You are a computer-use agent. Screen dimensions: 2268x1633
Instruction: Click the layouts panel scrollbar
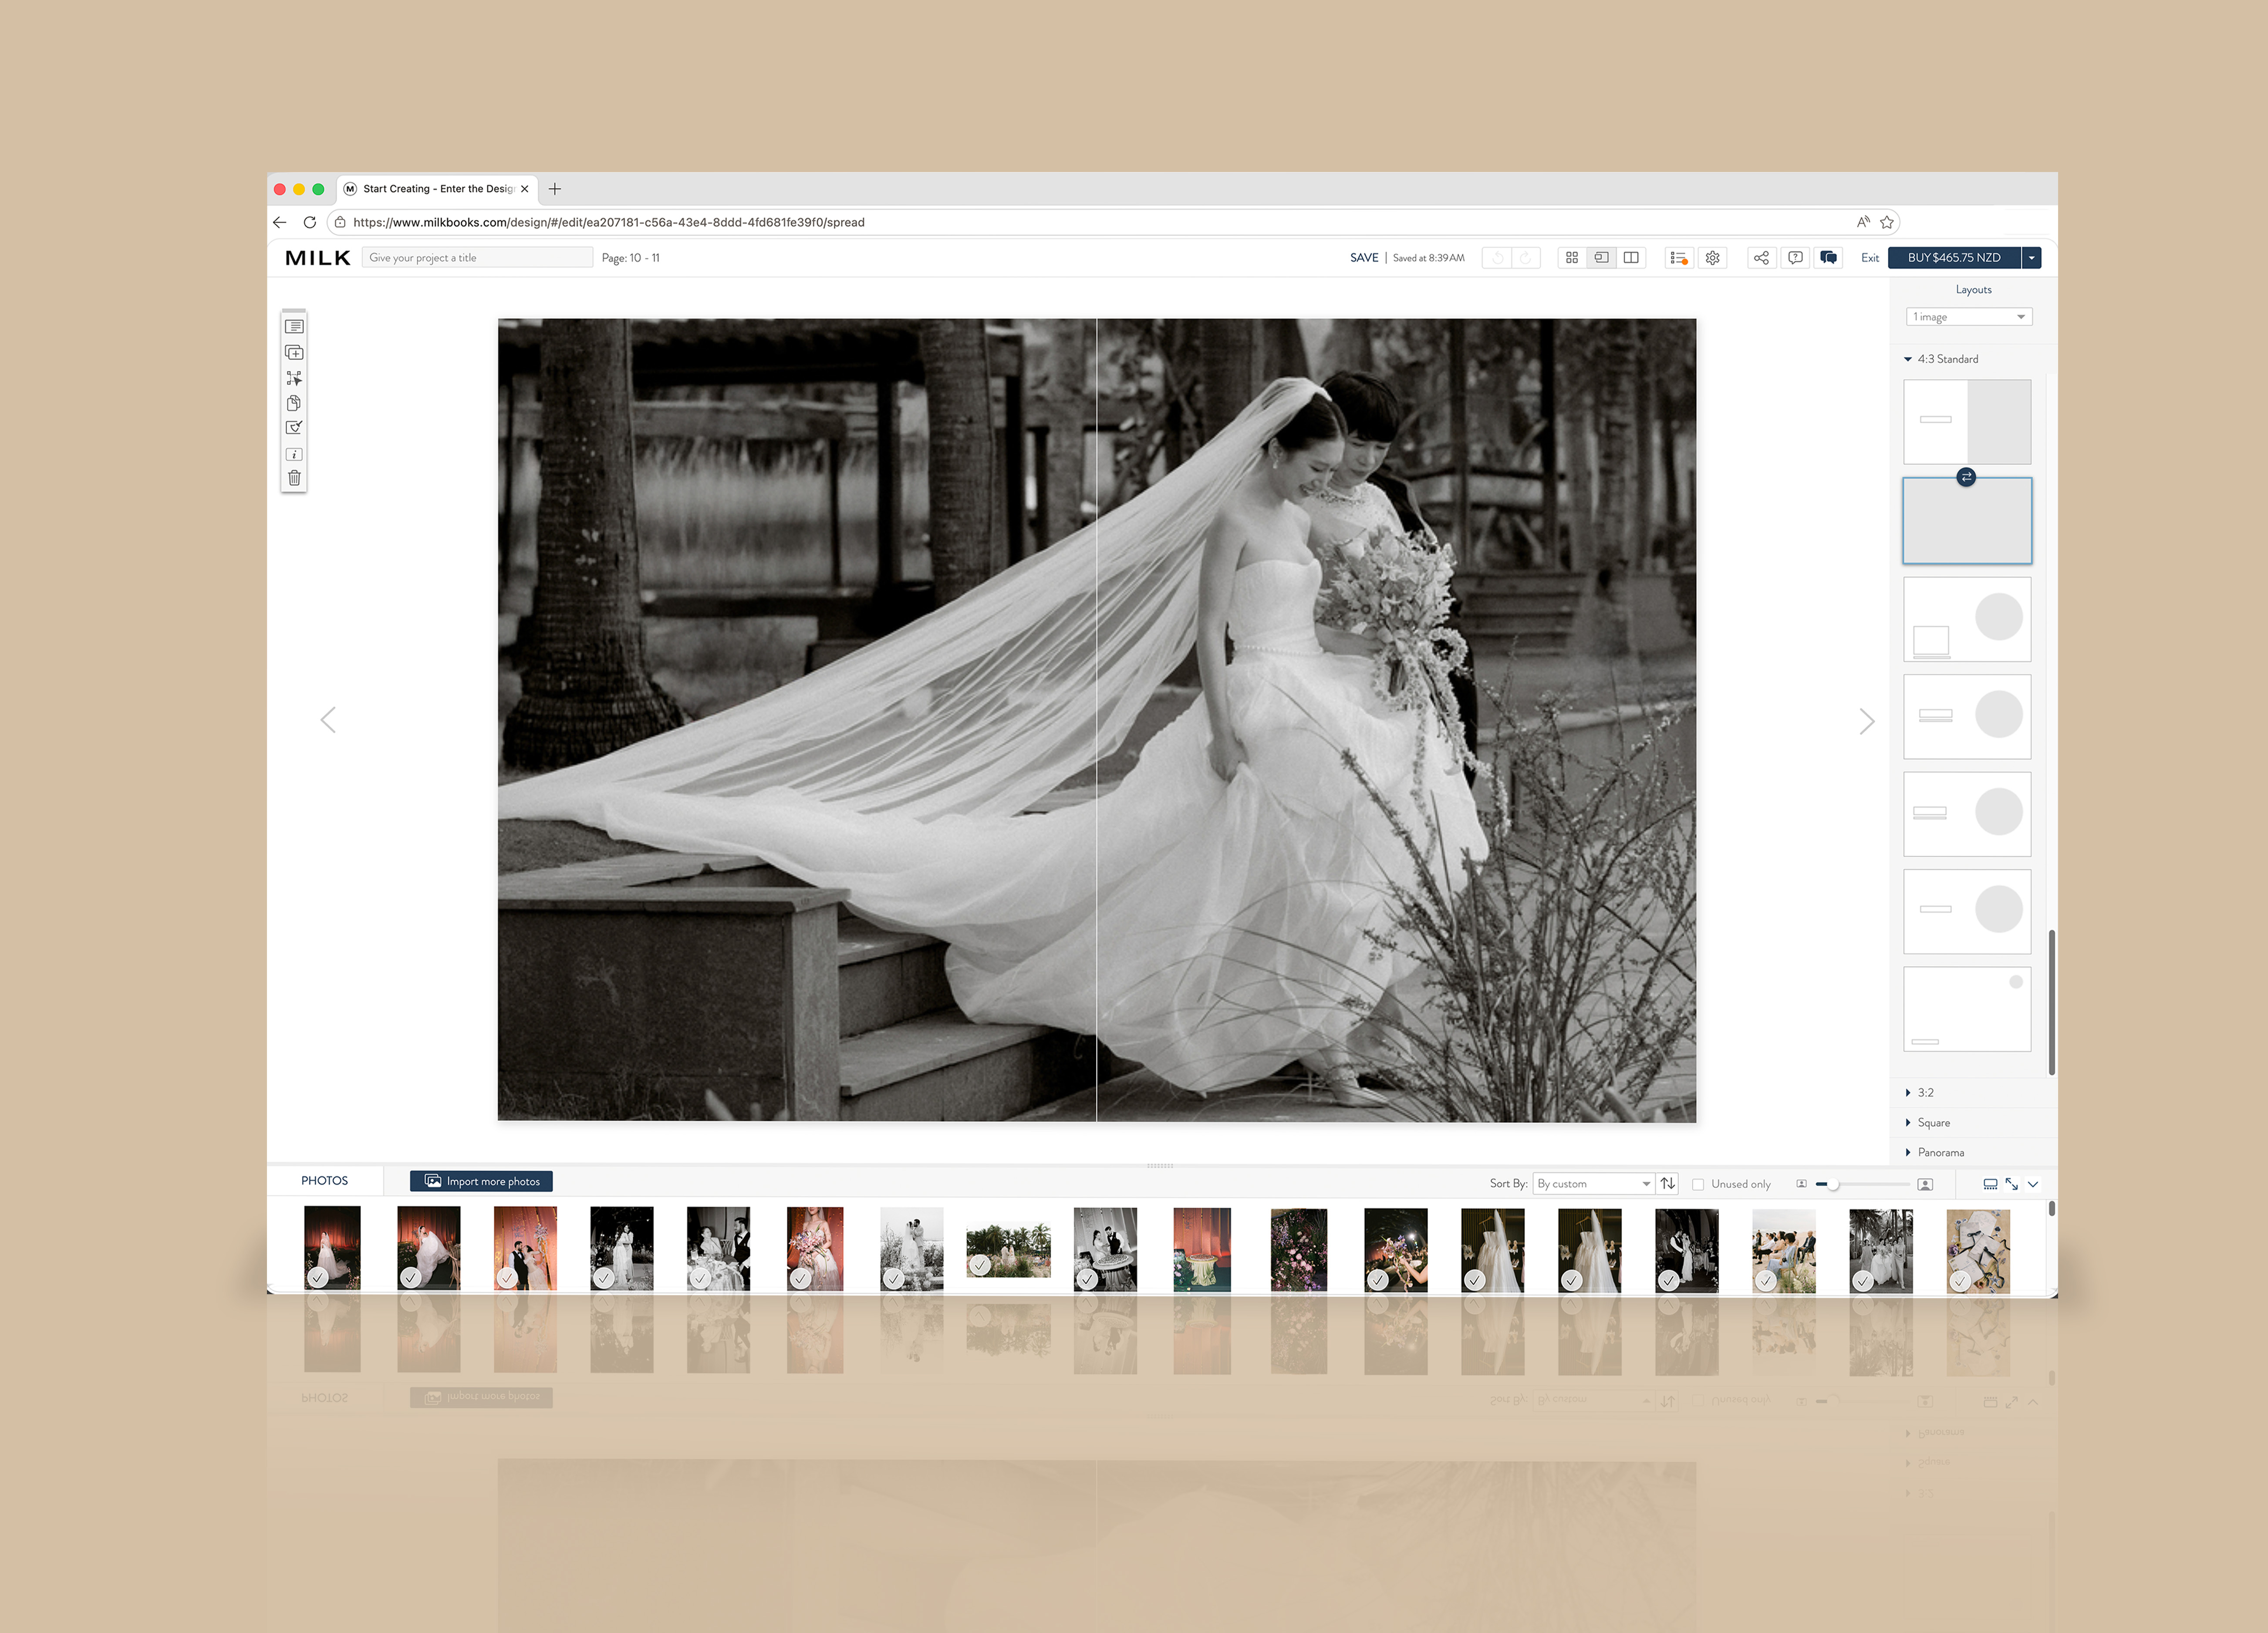(2051, 1002)
